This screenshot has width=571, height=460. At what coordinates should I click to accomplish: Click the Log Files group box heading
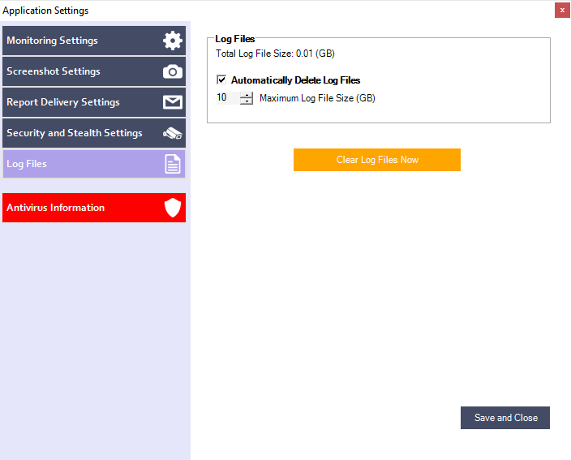click(x=235, y=39)
